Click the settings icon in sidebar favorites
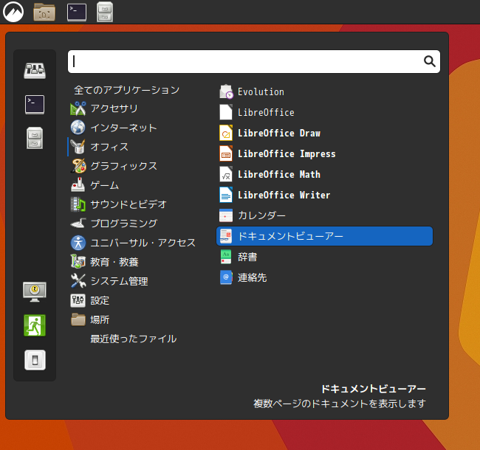480x450 pixels. point(35,71)
